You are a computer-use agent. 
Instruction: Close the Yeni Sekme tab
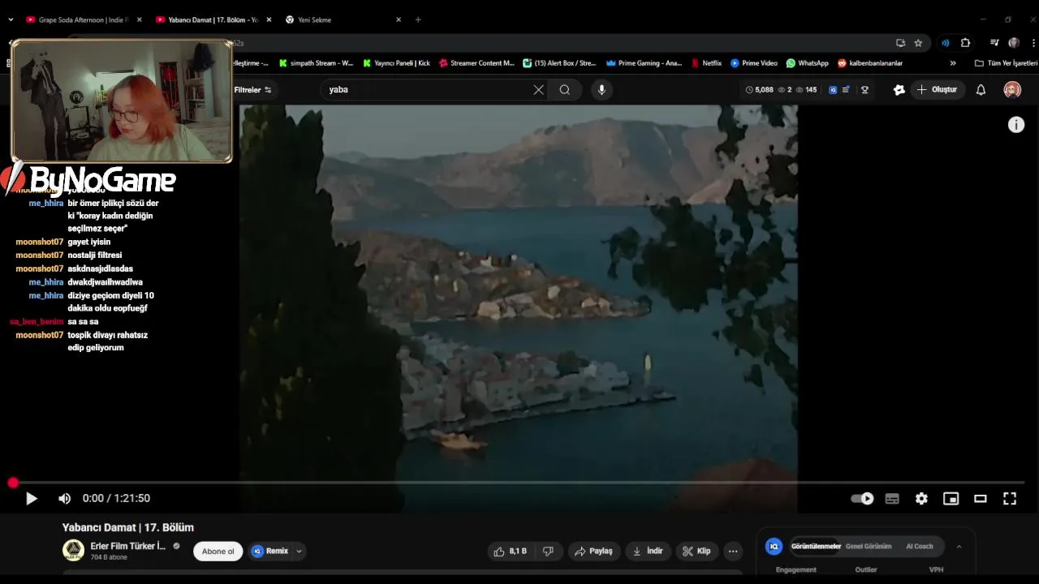point(399,19)
